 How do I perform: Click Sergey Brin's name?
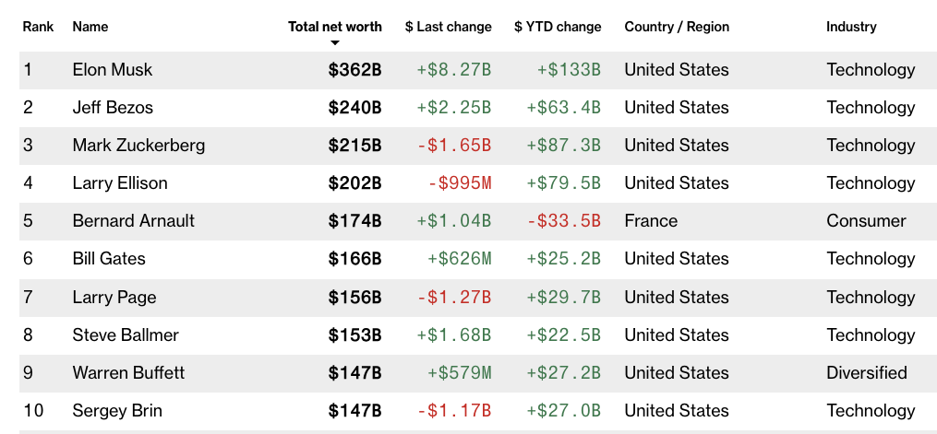pos(116,410)
